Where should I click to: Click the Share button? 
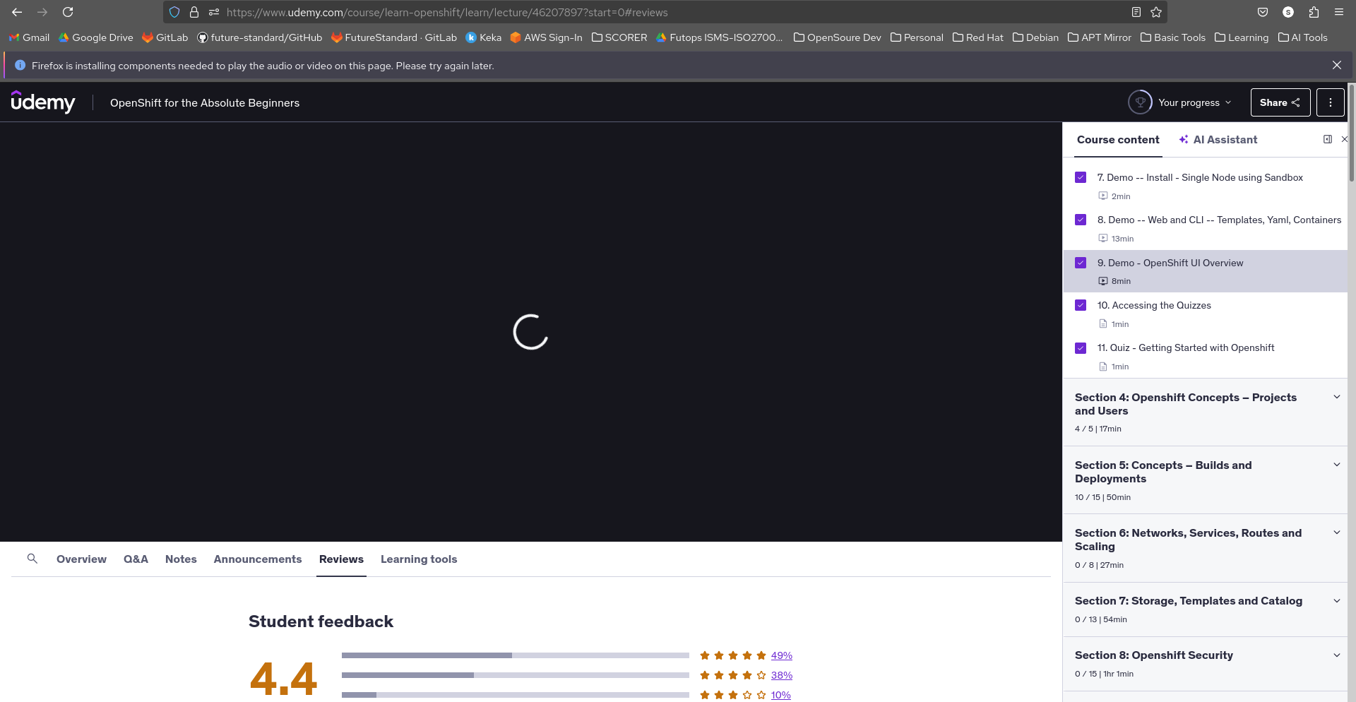(x=1280, y=102)
